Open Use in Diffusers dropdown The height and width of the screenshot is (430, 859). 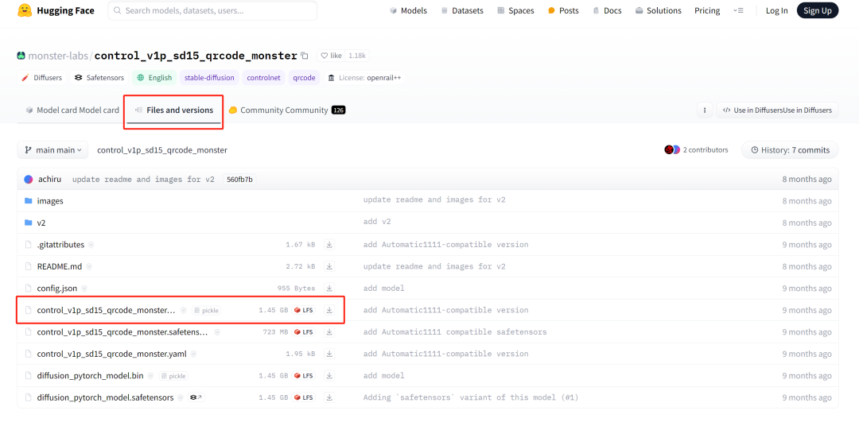tap(777, 110)
